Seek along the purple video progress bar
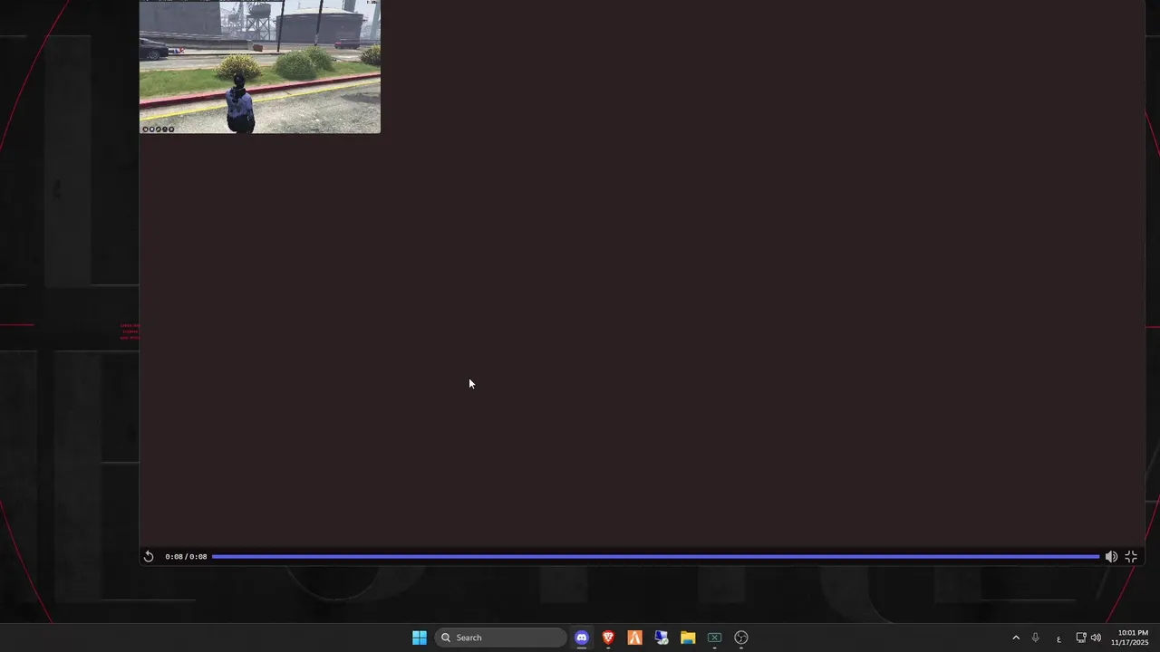 click(x=655, y=557)
